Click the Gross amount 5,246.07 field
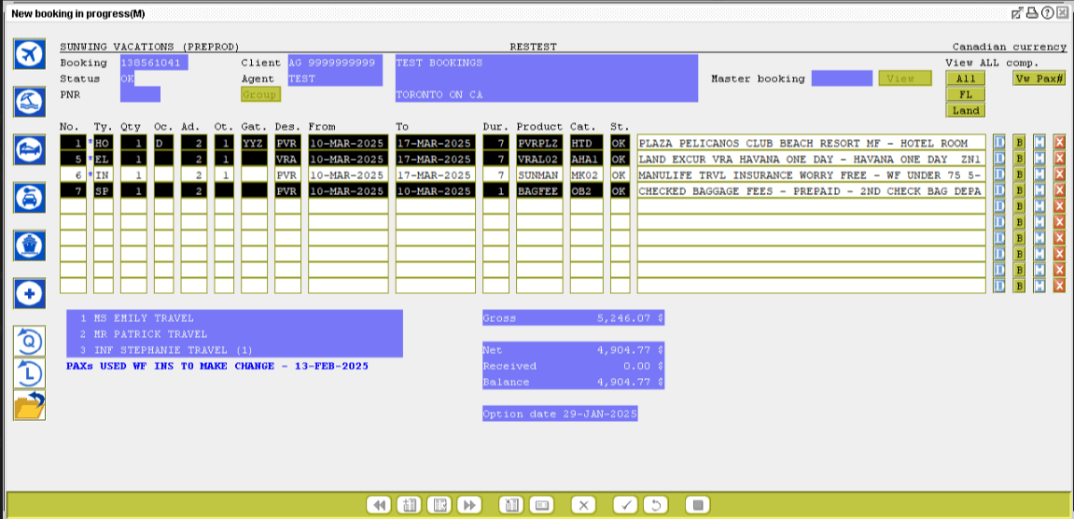Image resolution: width=1074 pixels, height=519 pixels. pyautogui.click(x=573, y=318)
